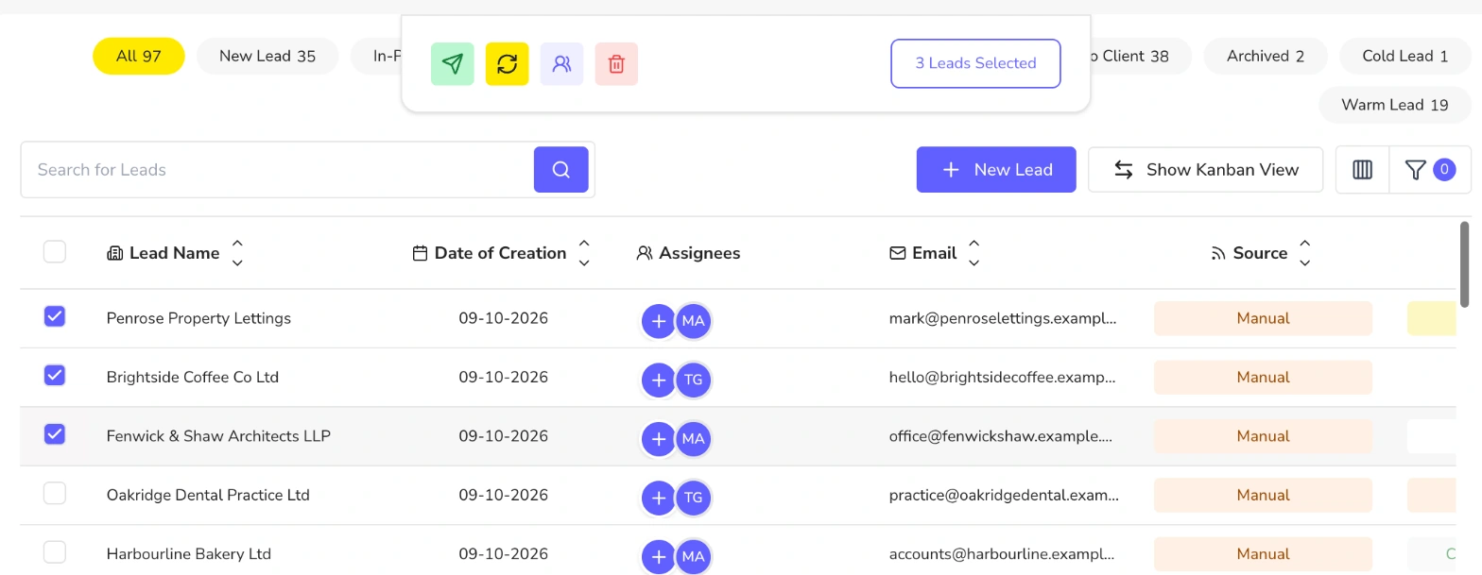This screenshot has width=1482, height=575.
Task: Click Manual source tag on Brightside row
Action: click(x=1263, y=377)
